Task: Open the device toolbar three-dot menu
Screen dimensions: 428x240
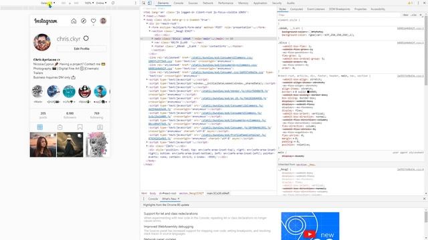Action: [x=135, y=3]
